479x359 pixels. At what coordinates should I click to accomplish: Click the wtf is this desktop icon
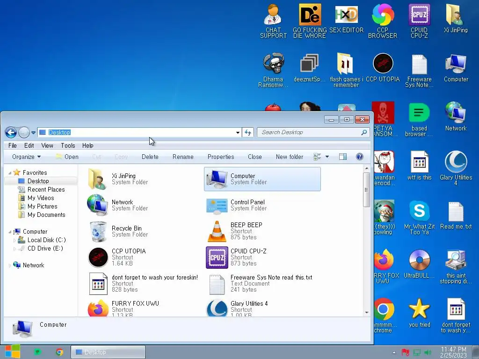coord(419,166)
